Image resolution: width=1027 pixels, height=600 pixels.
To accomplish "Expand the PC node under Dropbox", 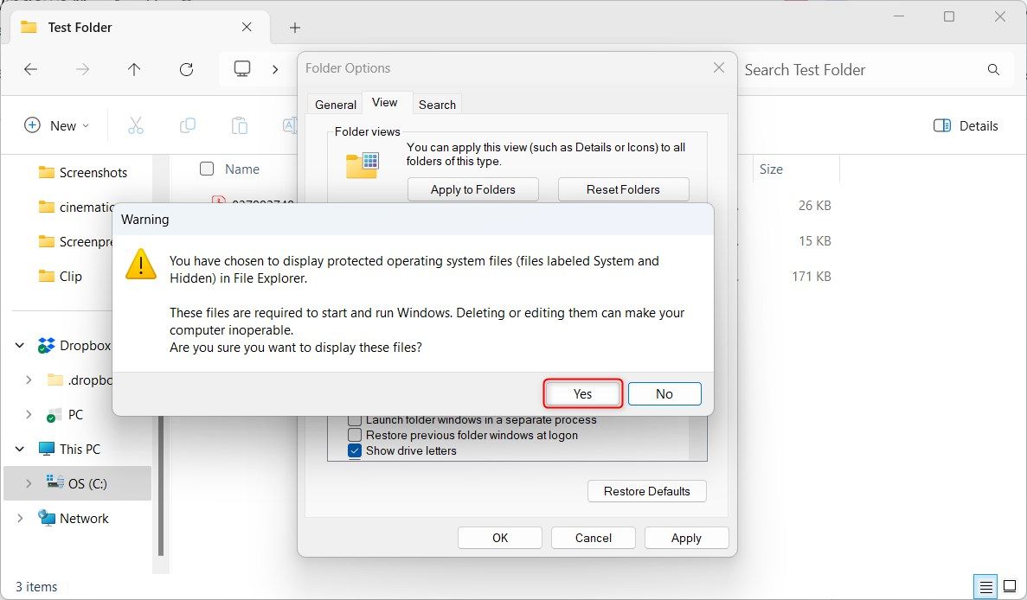I will click(x=29, y=415).
